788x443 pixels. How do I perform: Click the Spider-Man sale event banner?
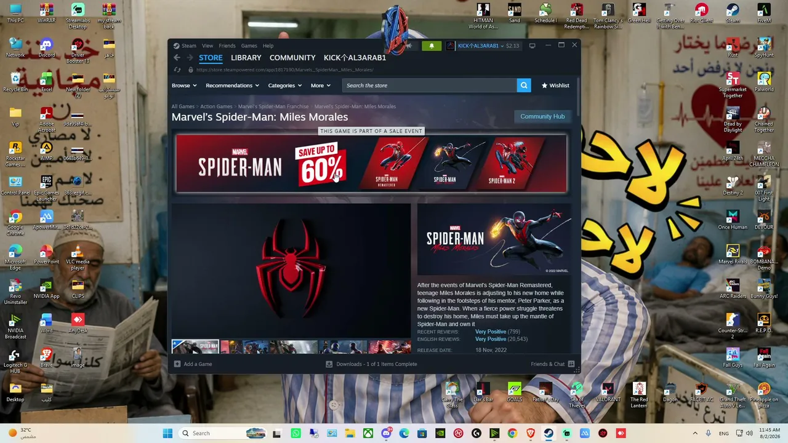371,164
